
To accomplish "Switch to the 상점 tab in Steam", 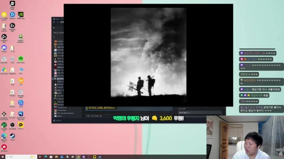I will click(x=62, y=22).
